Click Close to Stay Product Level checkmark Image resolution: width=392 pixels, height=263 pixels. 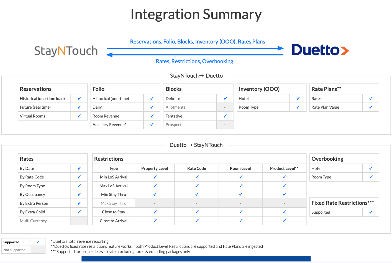(284, 212)
